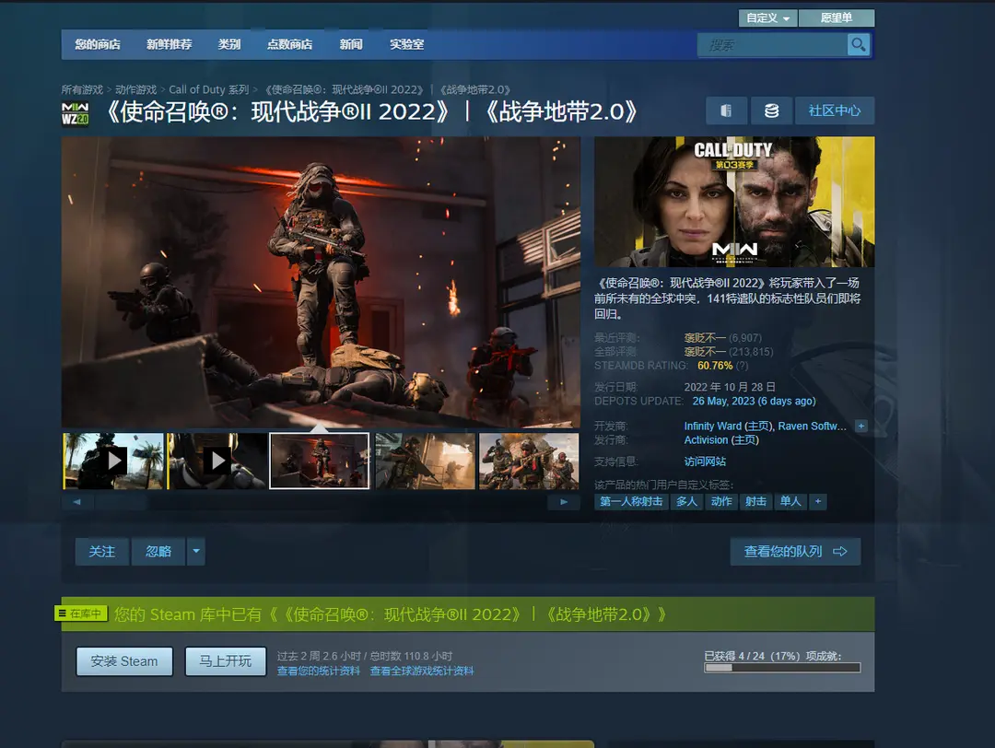Image resolution: width=995 pixels, height=748 pixels.
Task: Click the 愿望单 wishlist button
Action: pos(837,18)
